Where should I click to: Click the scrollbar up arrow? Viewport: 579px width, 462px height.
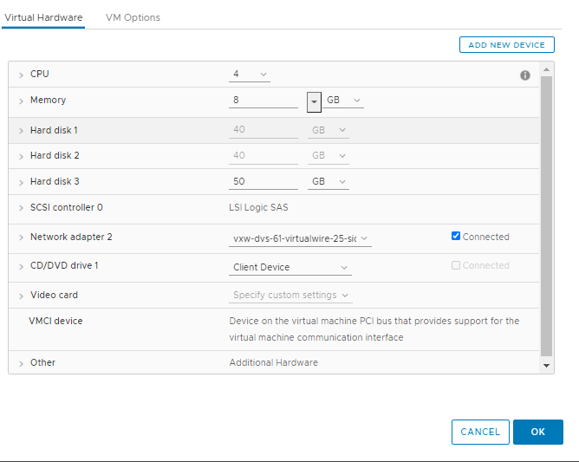point(547,69)
